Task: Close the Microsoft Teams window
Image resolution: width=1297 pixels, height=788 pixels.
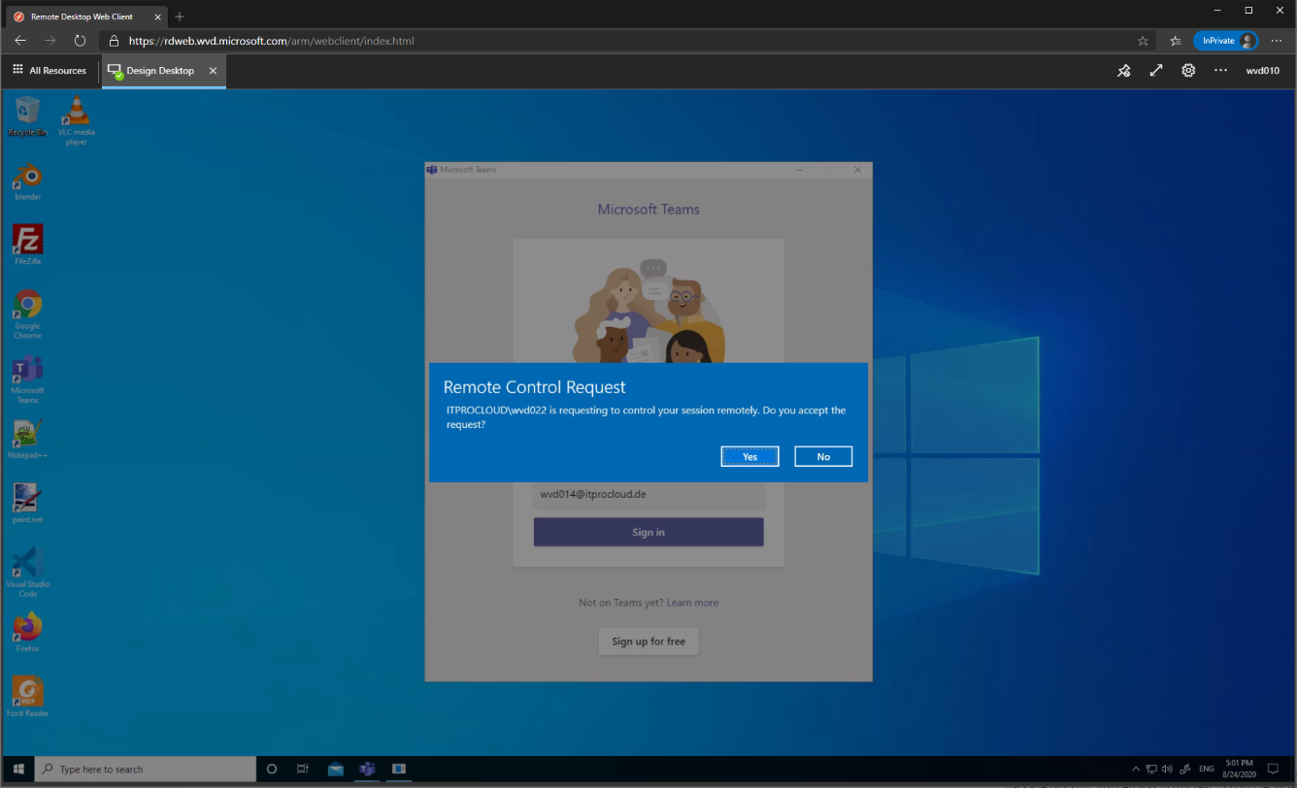Action: [x=858, y=170]
